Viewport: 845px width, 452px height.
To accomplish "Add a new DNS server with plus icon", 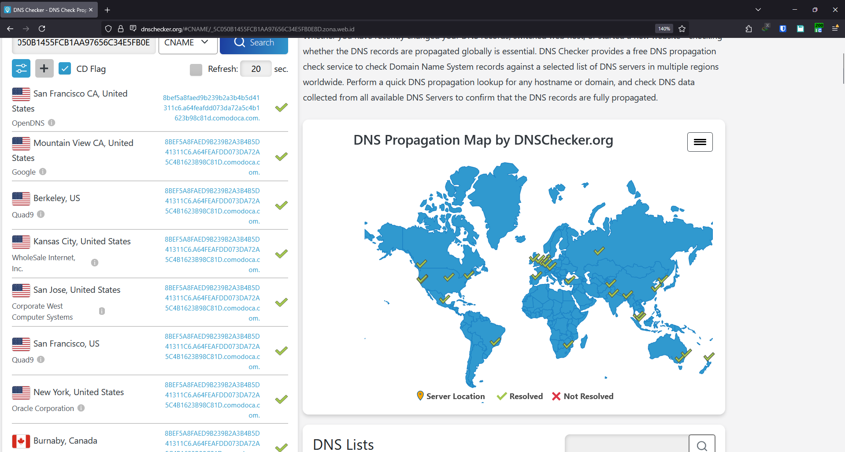I will click(x=44, y=68).
